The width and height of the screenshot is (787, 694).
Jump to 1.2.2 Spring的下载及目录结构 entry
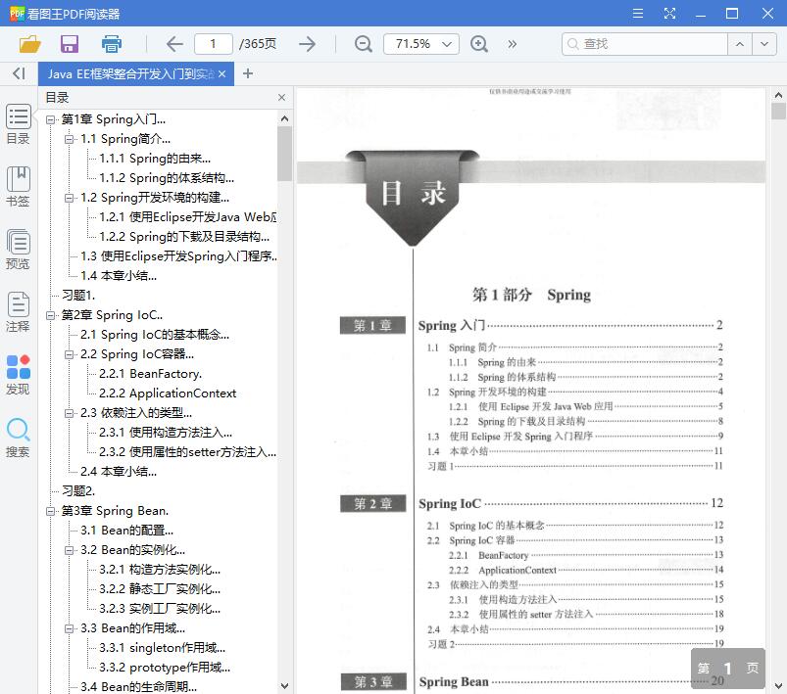[184, 237]
